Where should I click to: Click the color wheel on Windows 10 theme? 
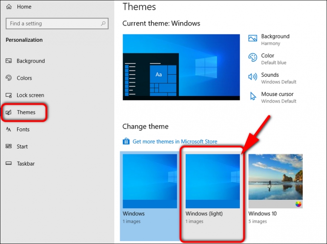pos(298,204)
